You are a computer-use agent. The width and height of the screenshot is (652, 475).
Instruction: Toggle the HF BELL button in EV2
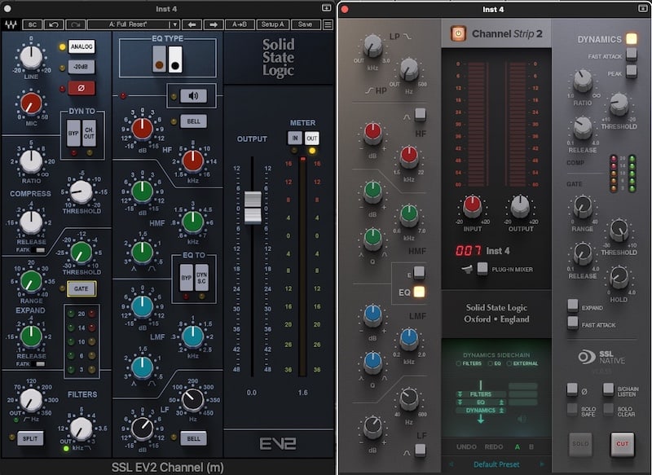(x=193, y=121)
